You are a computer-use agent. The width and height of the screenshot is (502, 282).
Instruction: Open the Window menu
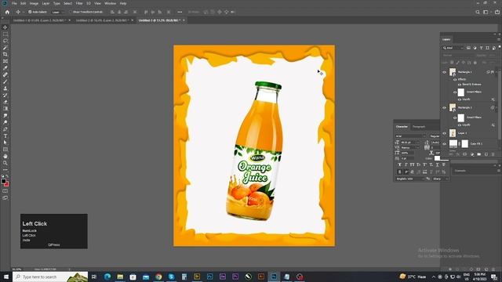pos(110,3)
